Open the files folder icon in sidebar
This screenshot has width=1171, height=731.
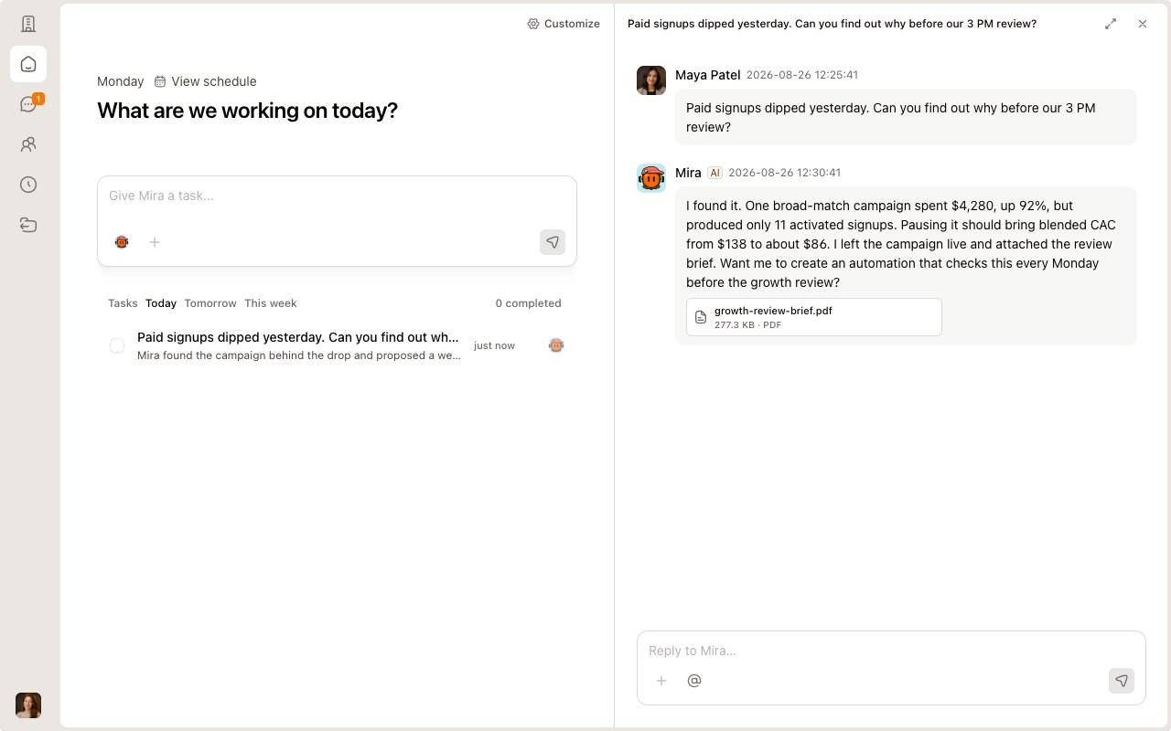coord(28,225)
